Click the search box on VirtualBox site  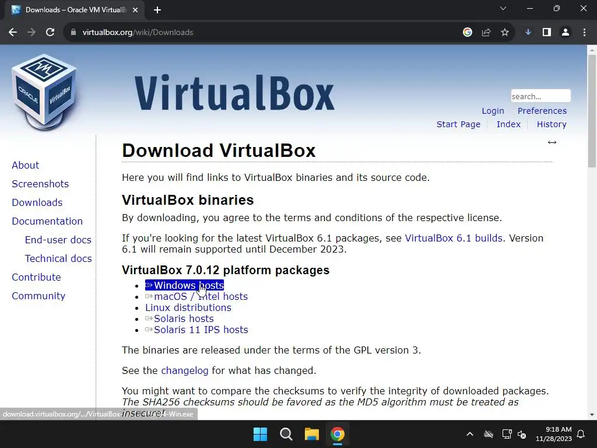[540, 96]
